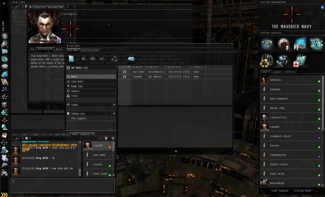Click orange minus badge beside Casebolt in chat

[110, 147]
